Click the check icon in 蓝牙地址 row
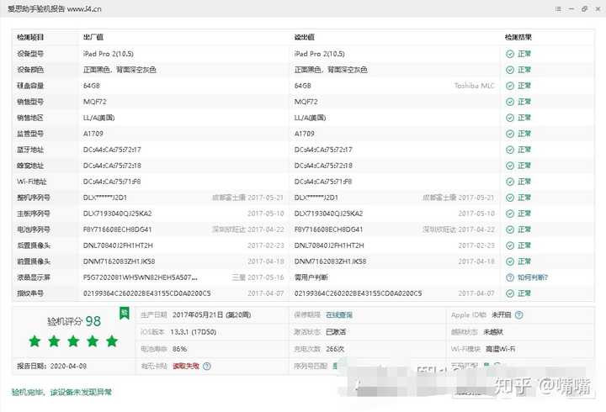606x412 pixels. pos(510,150)
